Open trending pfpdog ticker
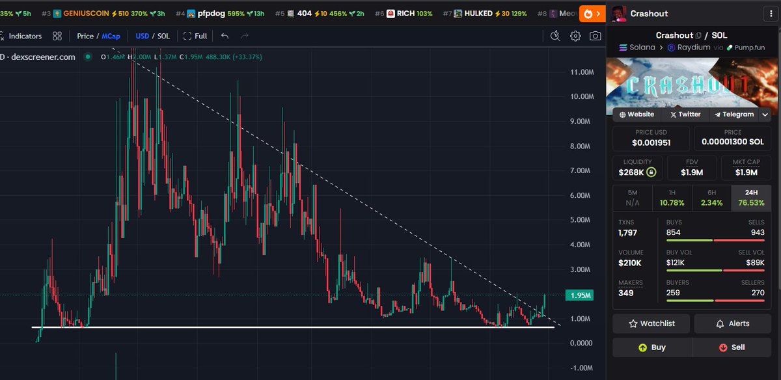 pyautogui.click(x=220, y=14)
